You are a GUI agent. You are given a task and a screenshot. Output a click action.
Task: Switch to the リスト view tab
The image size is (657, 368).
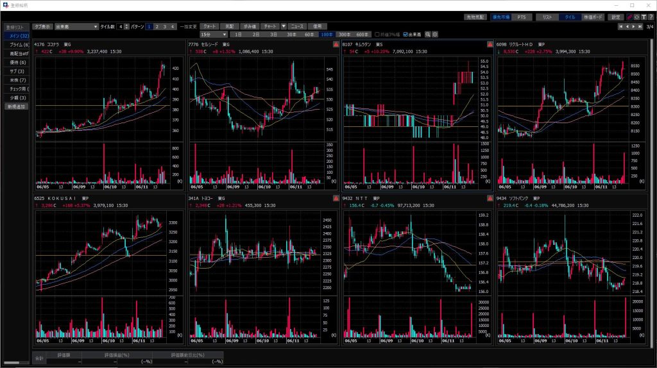(x=547, y=17)
